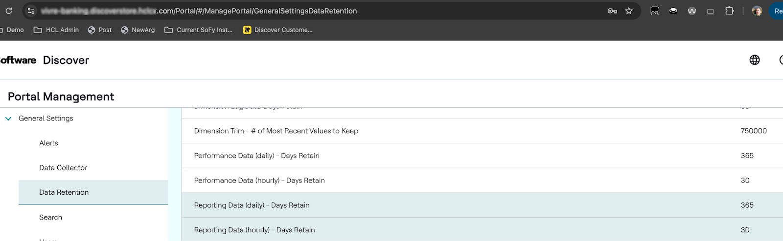783x241 pixels.
Task: Open the Discover Custome... bookmark link
Action: 277,30
